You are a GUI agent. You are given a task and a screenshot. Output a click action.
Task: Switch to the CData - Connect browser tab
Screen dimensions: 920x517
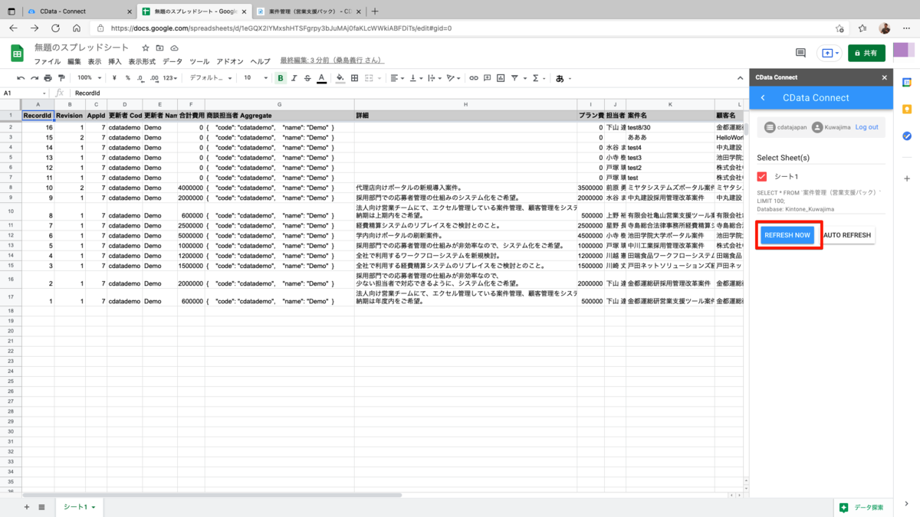point(78,11)
